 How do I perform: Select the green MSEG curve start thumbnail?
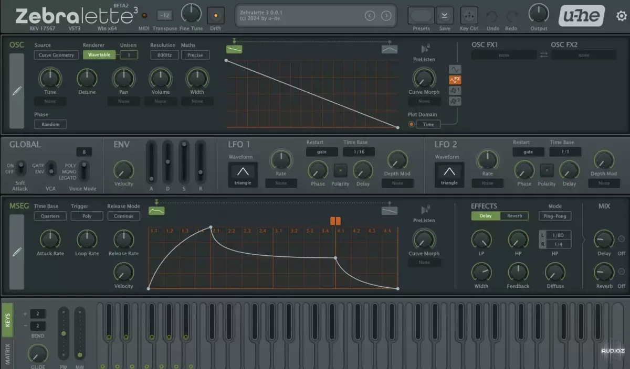[156, 210]
